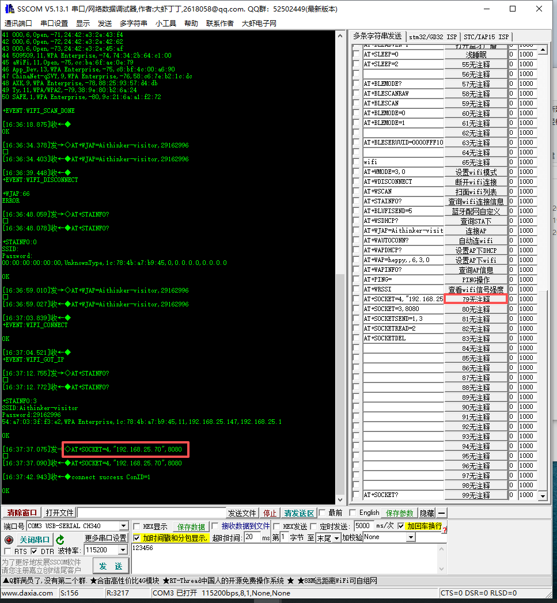This screenshot has height=603, width=557.
Task: Click the minus button next to 隐藏
Action: click(x=442, y=513)
